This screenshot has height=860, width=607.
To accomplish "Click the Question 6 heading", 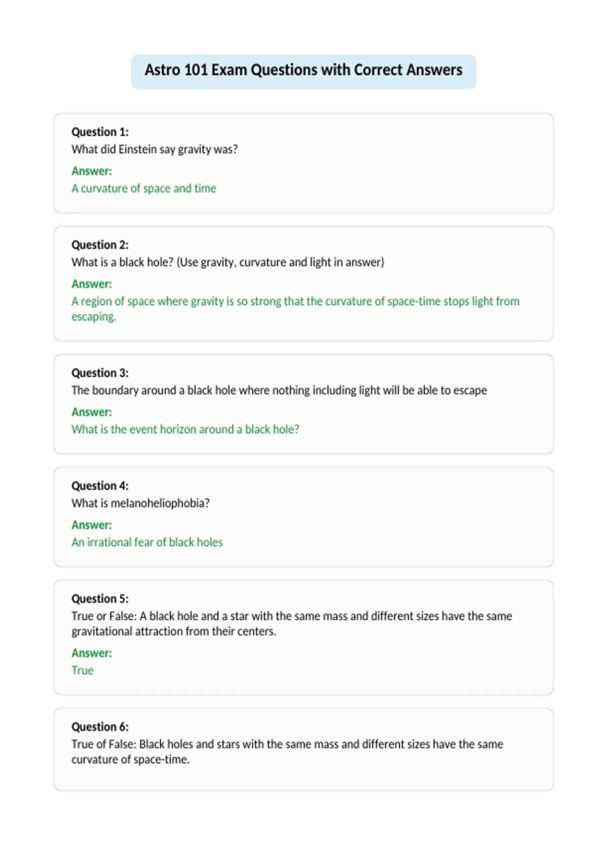I will point(100,727).
